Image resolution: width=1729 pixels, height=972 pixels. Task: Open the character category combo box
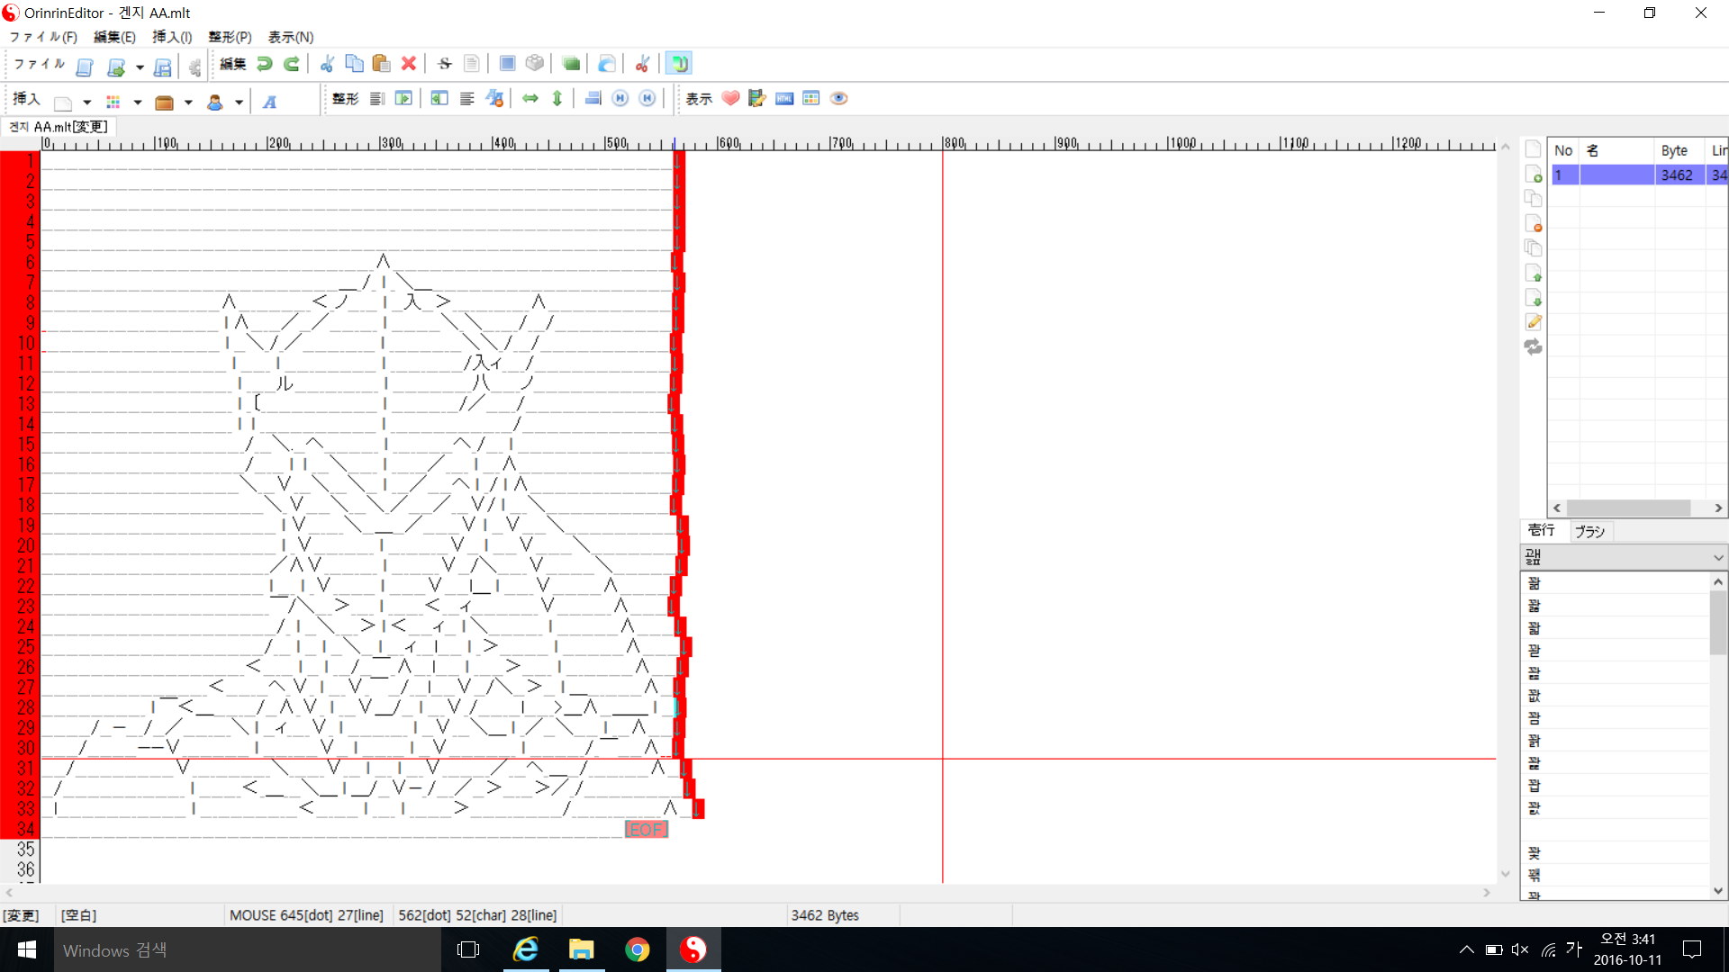point(1623,558)
